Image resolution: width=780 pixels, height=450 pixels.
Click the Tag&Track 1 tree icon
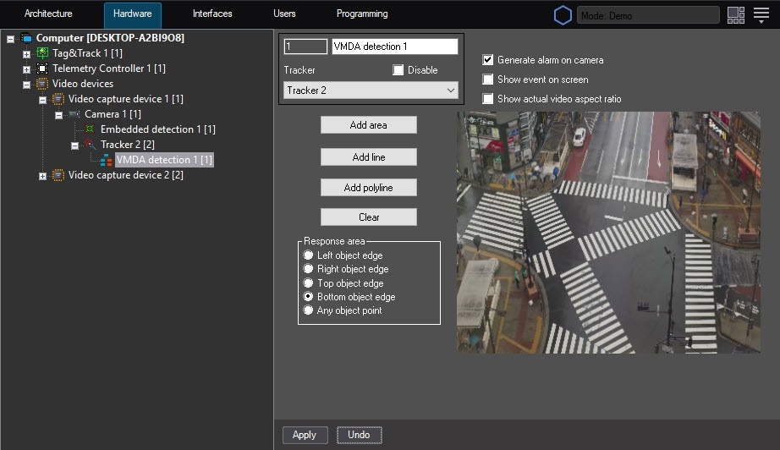pyautogui.click(x=43, y=53)
